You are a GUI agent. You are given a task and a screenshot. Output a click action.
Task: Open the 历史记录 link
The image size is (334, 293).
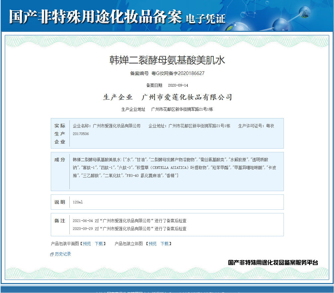(x=63, y=254)
